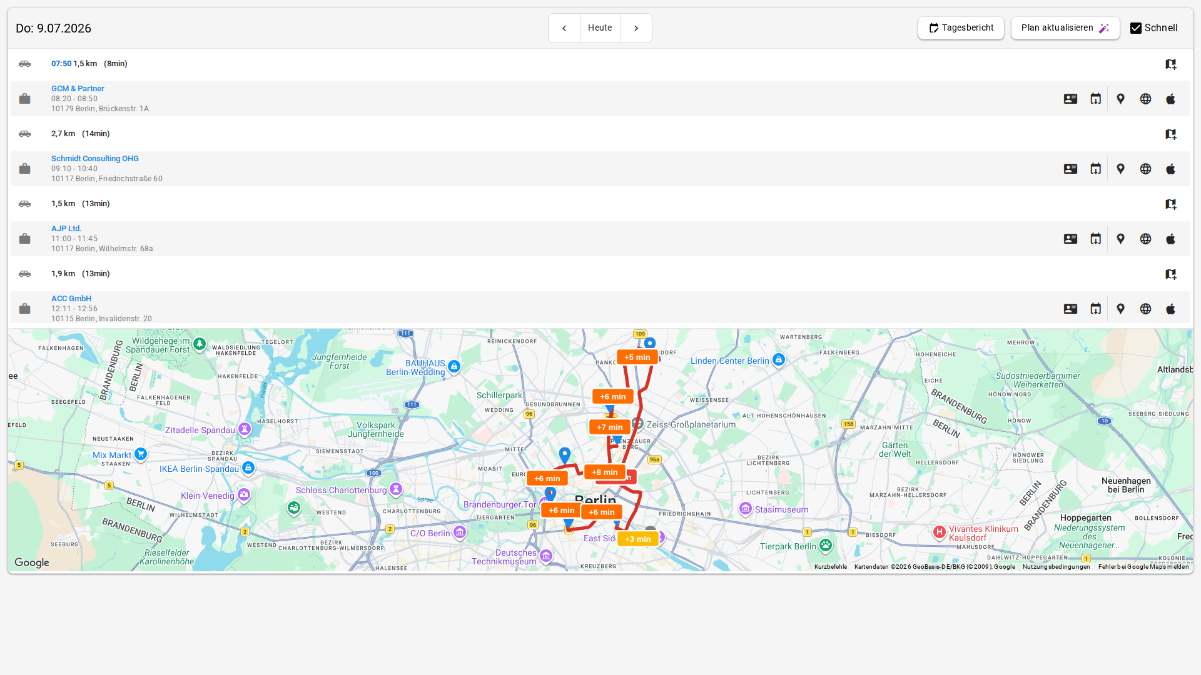
Task: Click IKEA Berlin-Spandau map point
Action: tap(248, 467)
